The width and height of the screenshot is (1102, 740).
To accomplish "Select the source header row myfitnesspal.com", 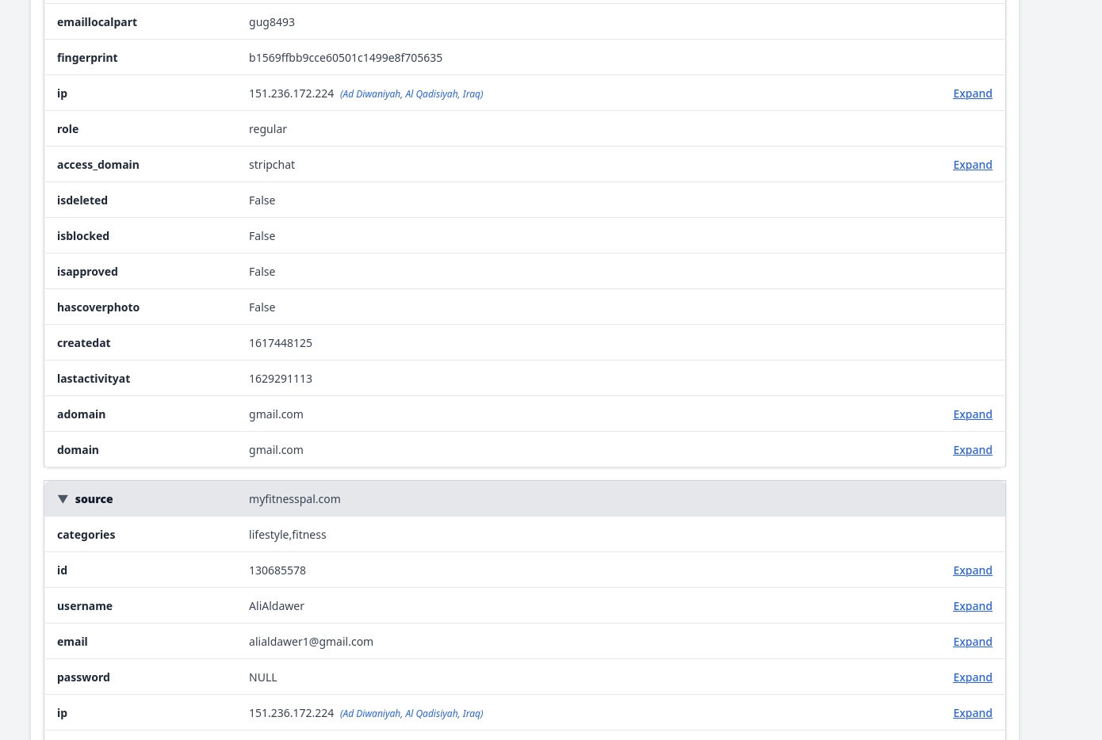I will 525,499.
